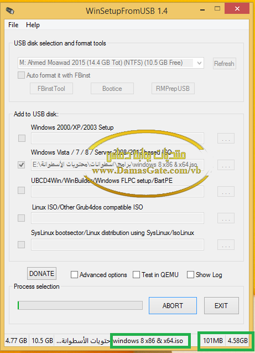
Task: Enable the Advanced options checkbox
Action: click(x=74, y=275)
